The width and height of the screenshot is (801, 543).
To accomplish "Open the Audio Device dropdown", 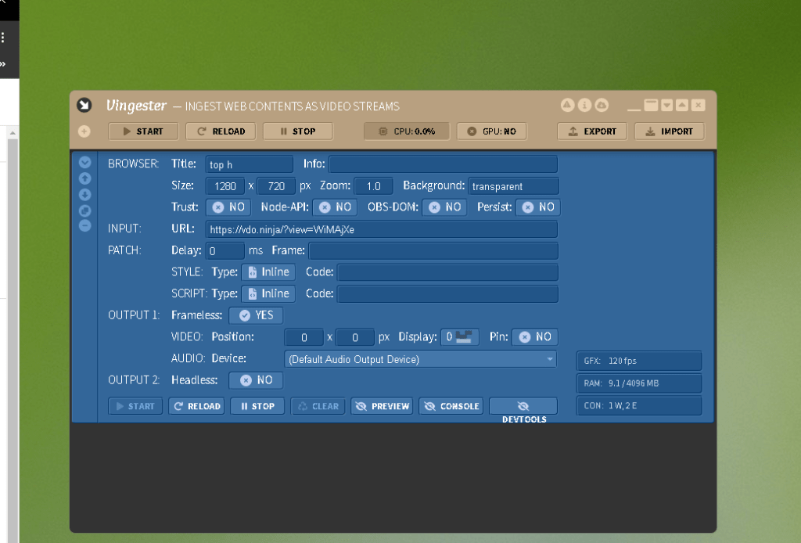I will coord(420,359).
